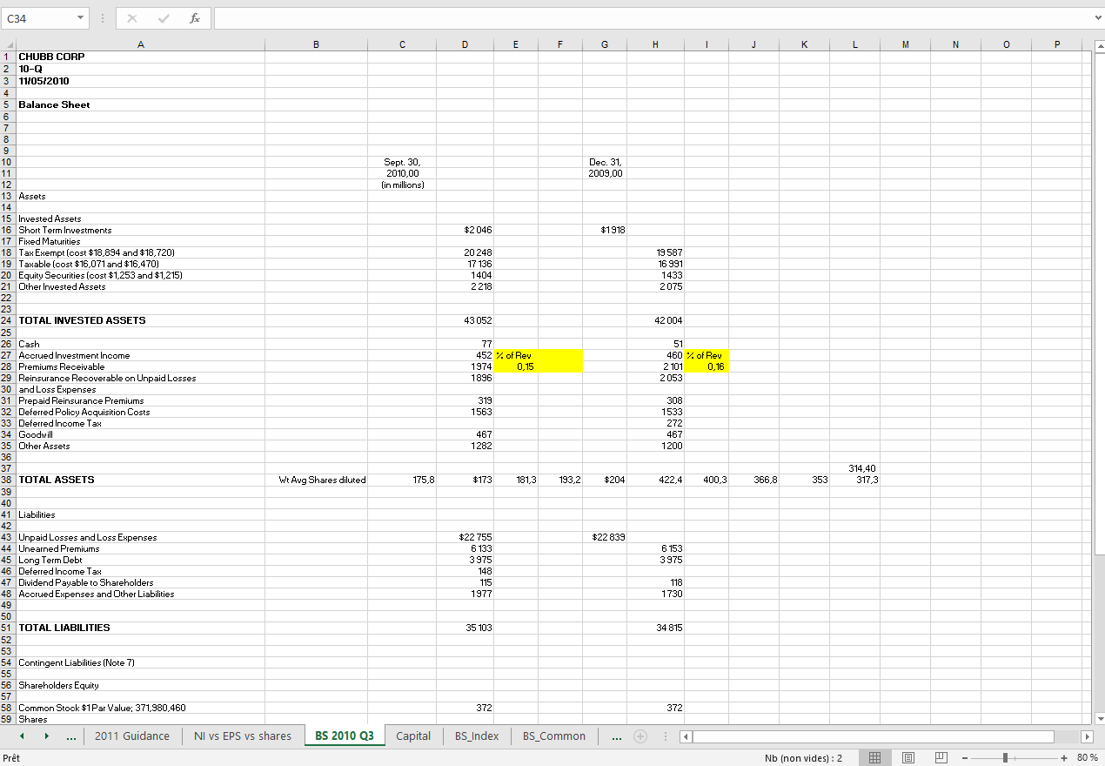
Task: Select the BS 2010 Q3 sheet tab
Action: (345, 736)
